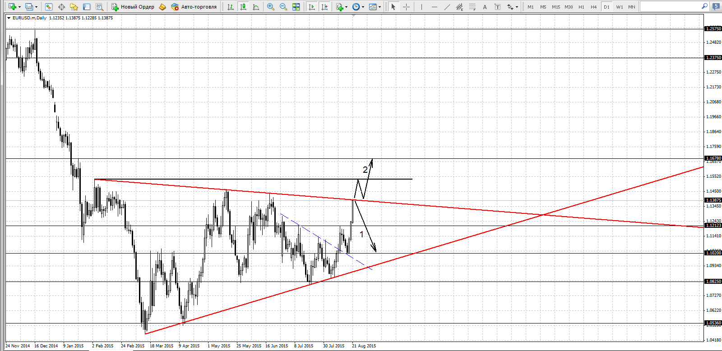
Task: Open the Navigator panel star-folder icon
Action: point(74,7)
